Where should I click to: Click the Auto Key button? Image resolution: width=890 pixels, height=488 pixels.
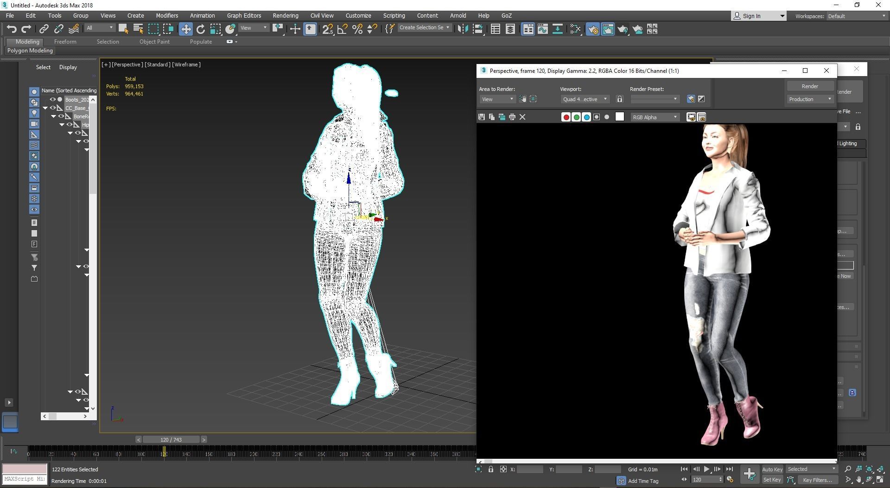coord(772,469)
